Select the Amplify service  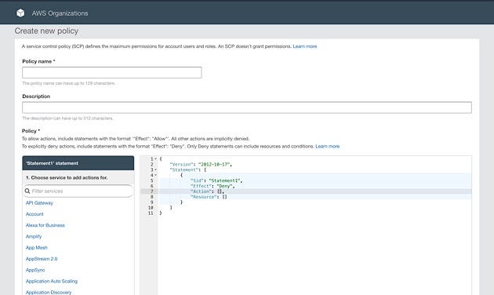point(34,236)
